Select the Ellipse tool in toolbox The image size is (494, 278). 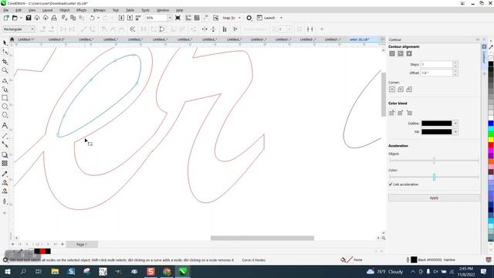(x=5, y=107)
